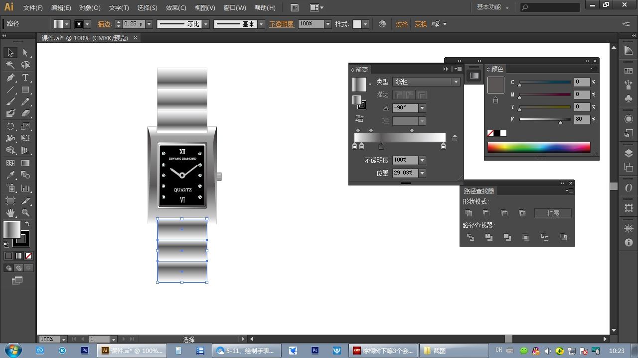The image size is (638, 358).
Task: Select the Shape Builder tool
Action: [x=10, y=151]
